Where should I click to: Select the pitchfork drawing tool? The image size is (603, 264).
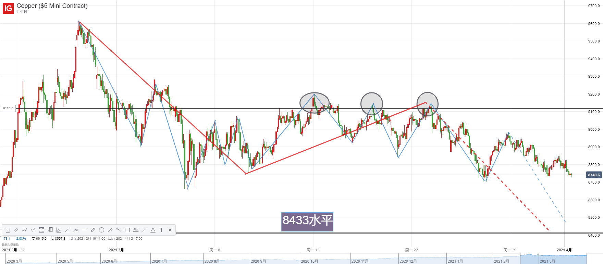click(110, 230)
